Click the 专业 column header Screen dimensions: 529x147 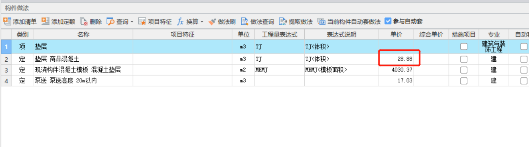point(494,35)
